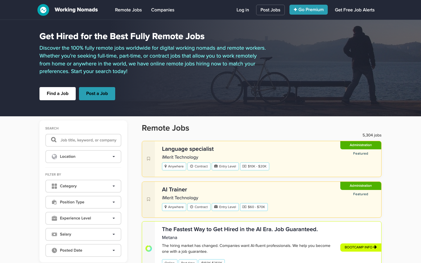Click Contract tag on Language specialist job
Viewport: 421px width, 263px height.
pyautogui.click(x=199, y=166)
